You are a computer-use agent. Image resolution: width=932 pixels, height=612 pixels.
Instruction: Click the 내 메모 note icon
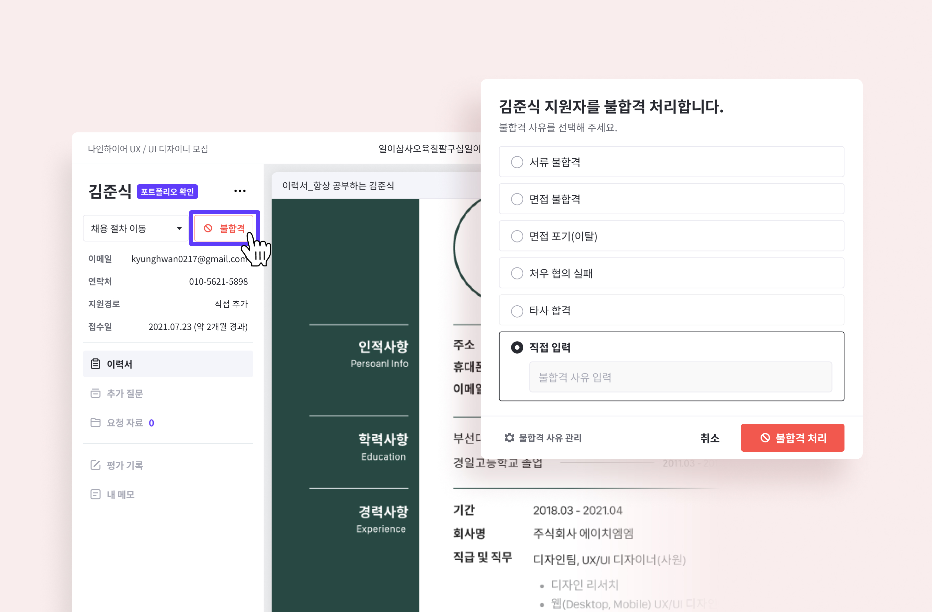click(x=95, y=494)
